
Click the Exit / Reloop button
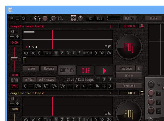pyautogui.click(x=46, y=80)
